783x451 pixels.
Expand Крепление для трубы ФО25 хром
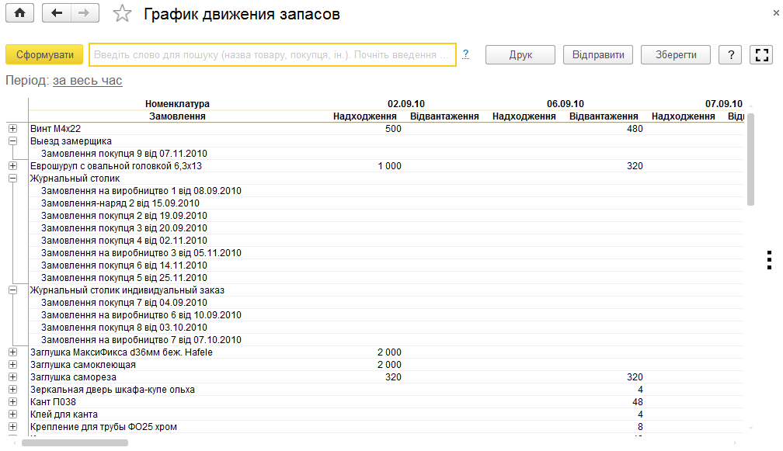13,427
